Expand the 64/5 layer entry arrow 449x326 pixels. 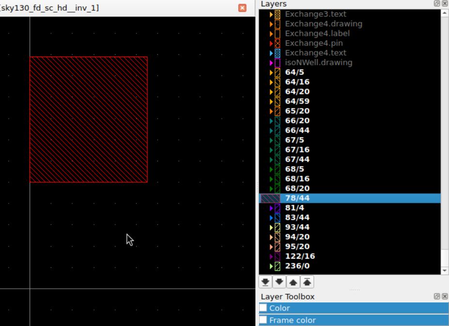point(271,72)
